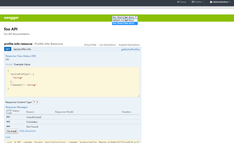
Task: Click the Home icon in navbar
Action: click(x=178, y=2)
